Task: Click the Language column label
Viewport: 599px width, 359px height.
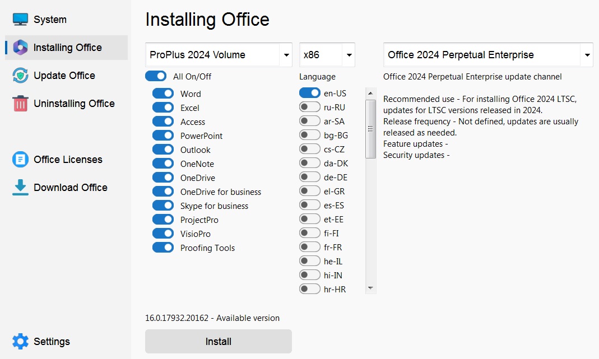Action: (x=317, y=77)
